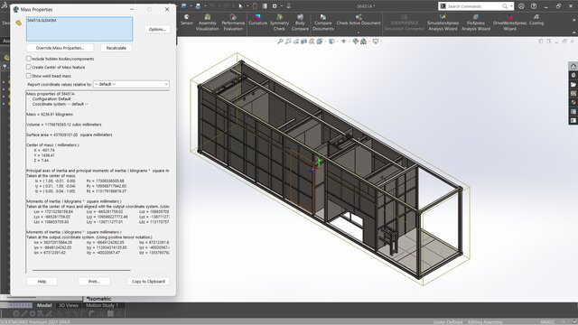Open 3DEXPERIENCE Simulation Connector
Image resolution: width=578 pixels, height=325 pixels.
(x=405, y=23)
